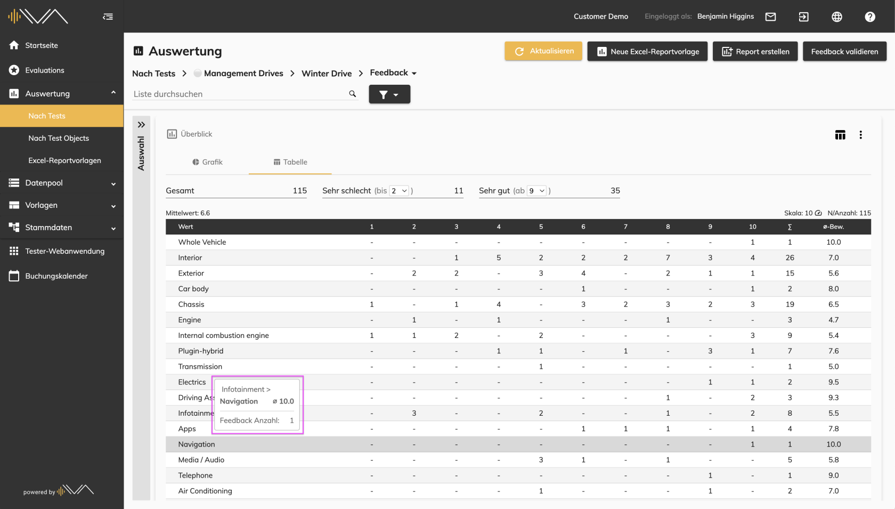Image resolution: width=895 pixels, height=509 pixels.
Task: Select the Plugin-hybrid row
Action: (518, 351)
